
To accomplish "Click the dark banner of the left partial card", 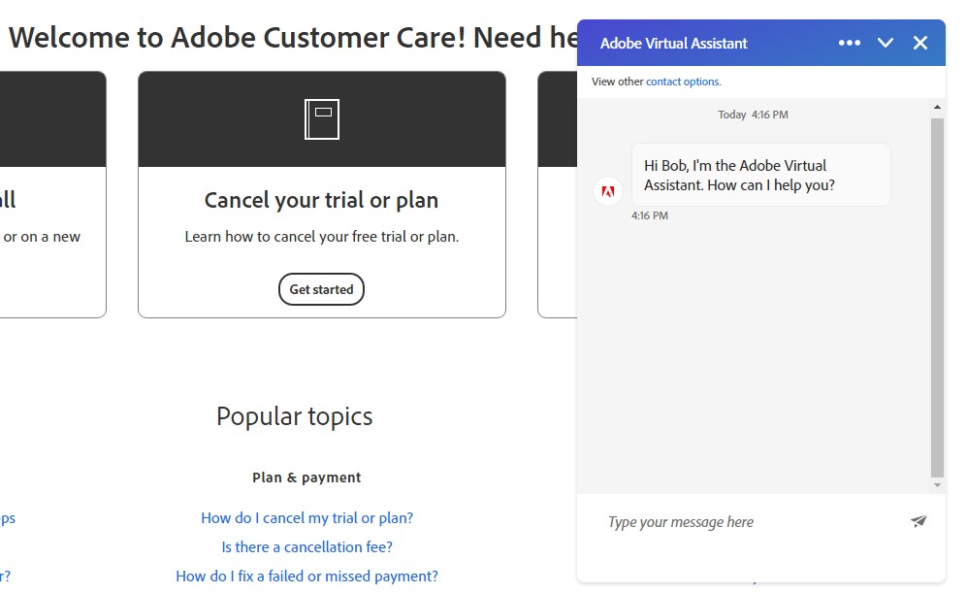I will (x=52, y=118).
